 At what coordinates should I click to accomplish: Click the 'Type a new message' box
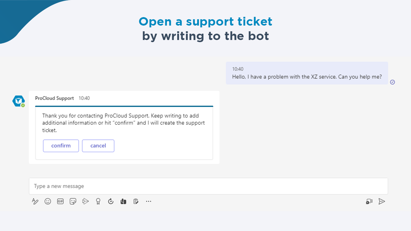coord(208,186)
